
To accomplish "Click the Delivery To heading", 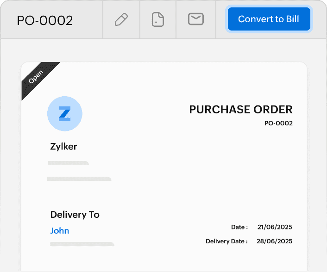I will tap(75, 215).
